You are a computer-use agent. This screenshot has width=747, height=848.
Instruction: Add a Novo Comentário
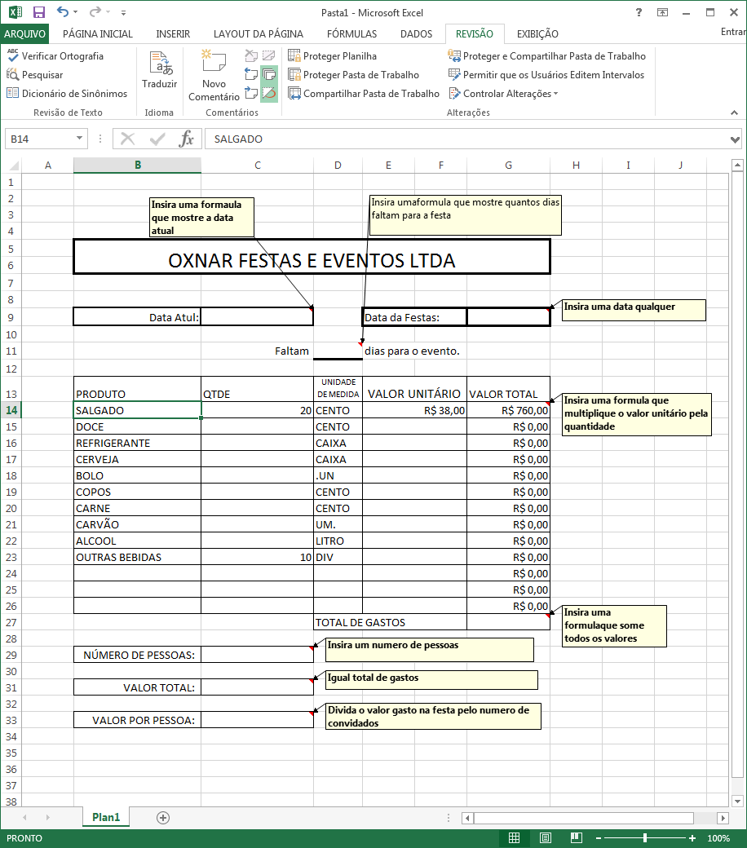(214, 75)
